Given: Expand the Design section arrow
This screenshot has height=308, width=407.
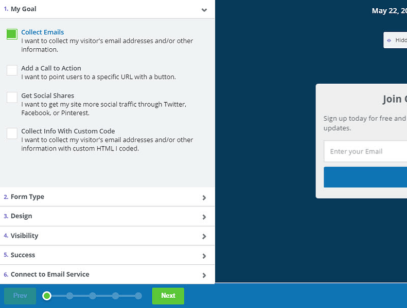Looking at the screenshot, I should pyautogui.click(x=204, y=217).
